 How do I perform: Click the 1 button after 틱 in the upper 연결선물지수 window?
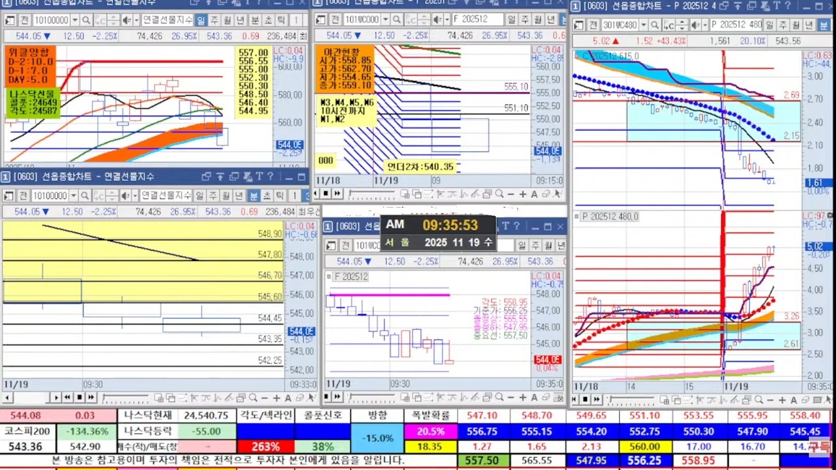tap(296, 20)
